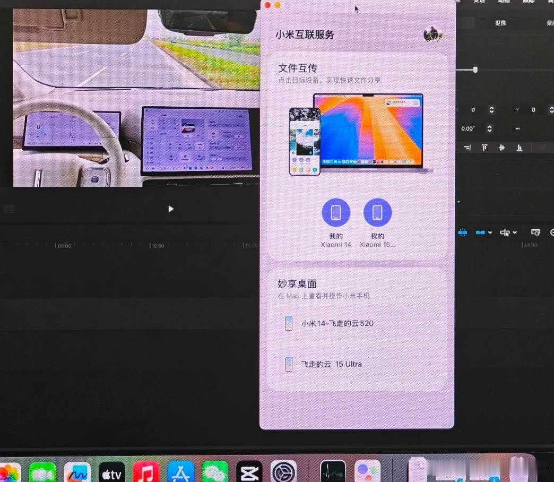Align the clip to the right edge
This screenshot has height=482, width=554.
pos(468,148)
